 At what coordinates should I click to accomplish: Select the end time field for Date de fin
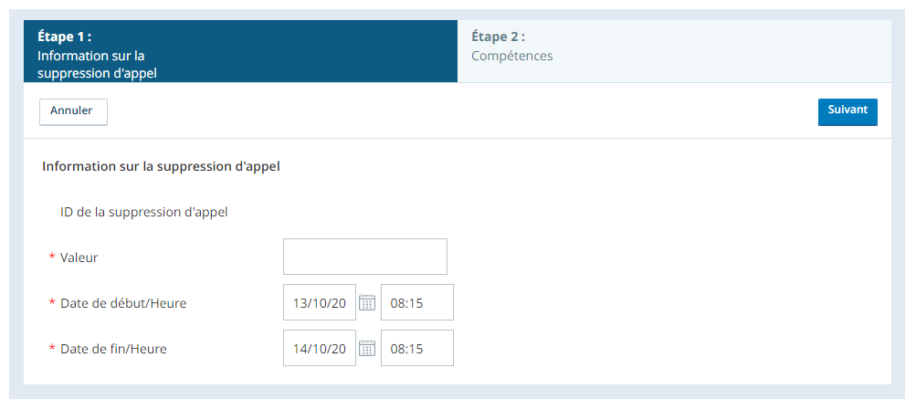(417, 348)
